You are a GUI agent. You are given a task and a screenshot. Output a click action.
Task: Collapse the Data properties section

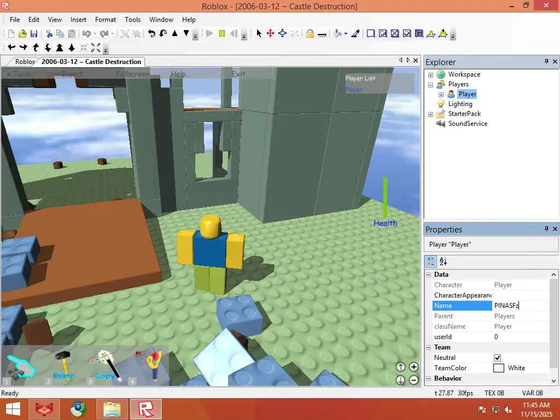tap(429, 275)
